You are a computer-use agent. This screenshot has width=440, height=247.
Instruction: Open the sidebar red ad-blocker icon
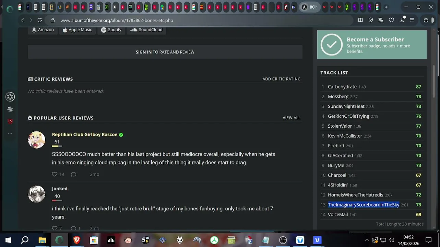point(10,121)
